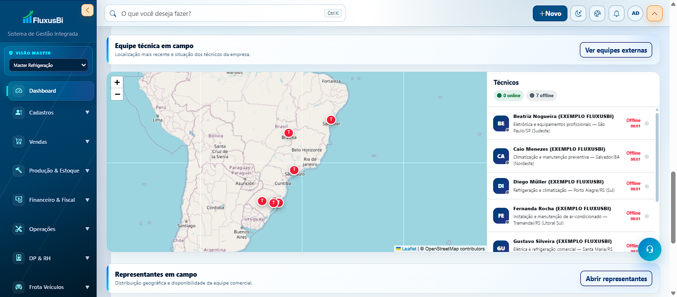Open the color theme palette icon
The image size is (677, 297).
click(x=597, y=14)
